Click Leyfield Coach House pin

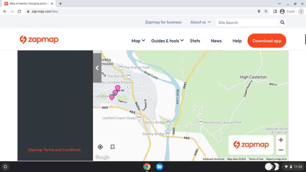pos(139,117)
